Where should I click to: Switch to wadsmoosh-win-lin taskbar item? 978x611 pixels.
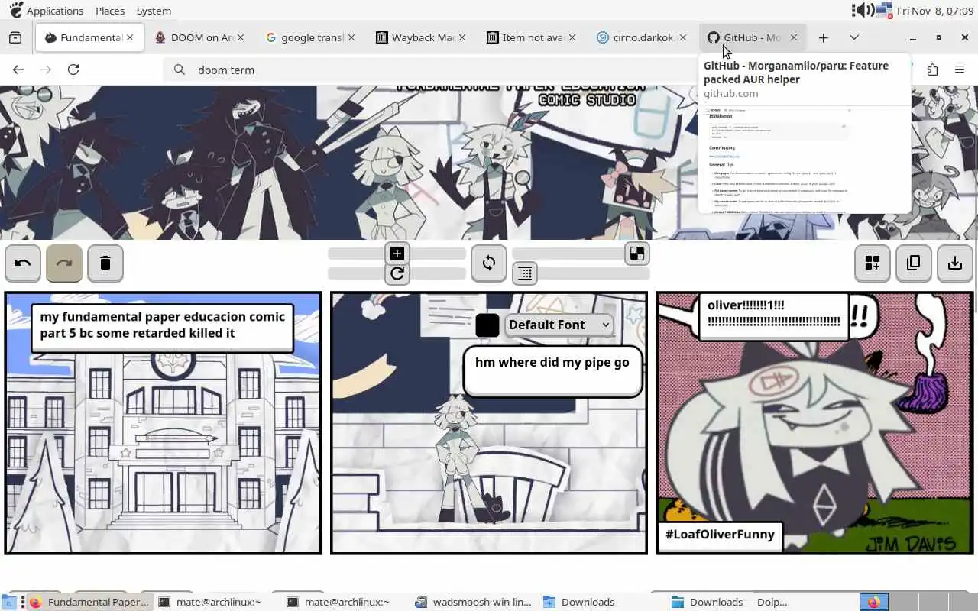[473, 602]
